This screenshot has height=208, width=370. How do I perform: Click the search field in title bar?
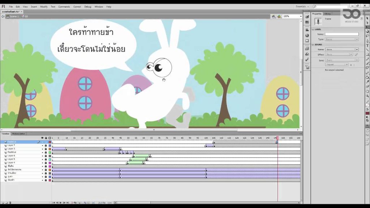pos(330,6)
